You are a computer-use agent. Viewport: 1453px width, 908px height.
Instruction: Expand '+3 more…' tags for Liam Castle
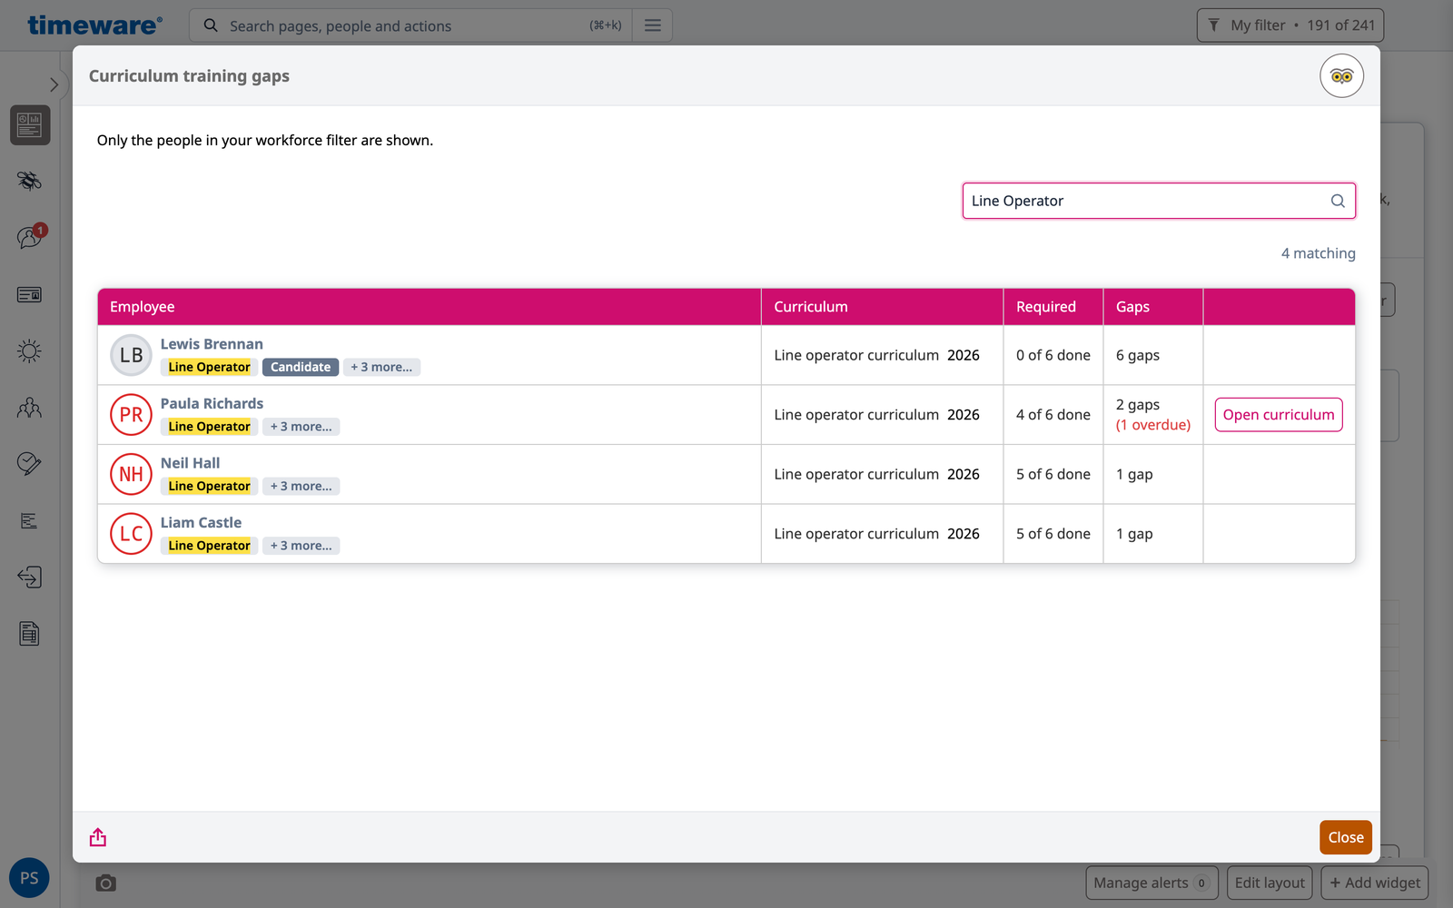(x=301, y=546)
